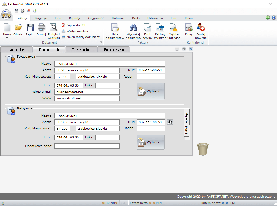Screen dimensions: 277x206
Task: Switch to the Numer, daty tab
Action: (17, 49)
